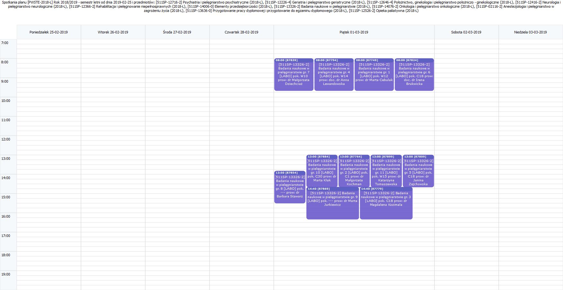Click the 15:00 time label

pos(6,197)
